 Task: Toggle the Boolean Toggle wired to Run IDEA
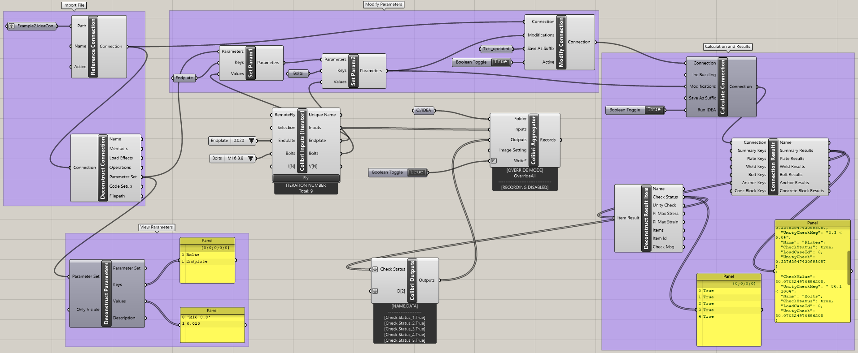pyautogui.click(x=654, y=110)
